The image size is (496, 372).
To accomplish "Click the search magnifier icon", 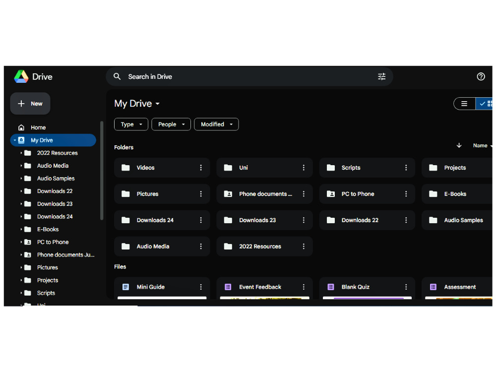I will (x=117, y=76).
